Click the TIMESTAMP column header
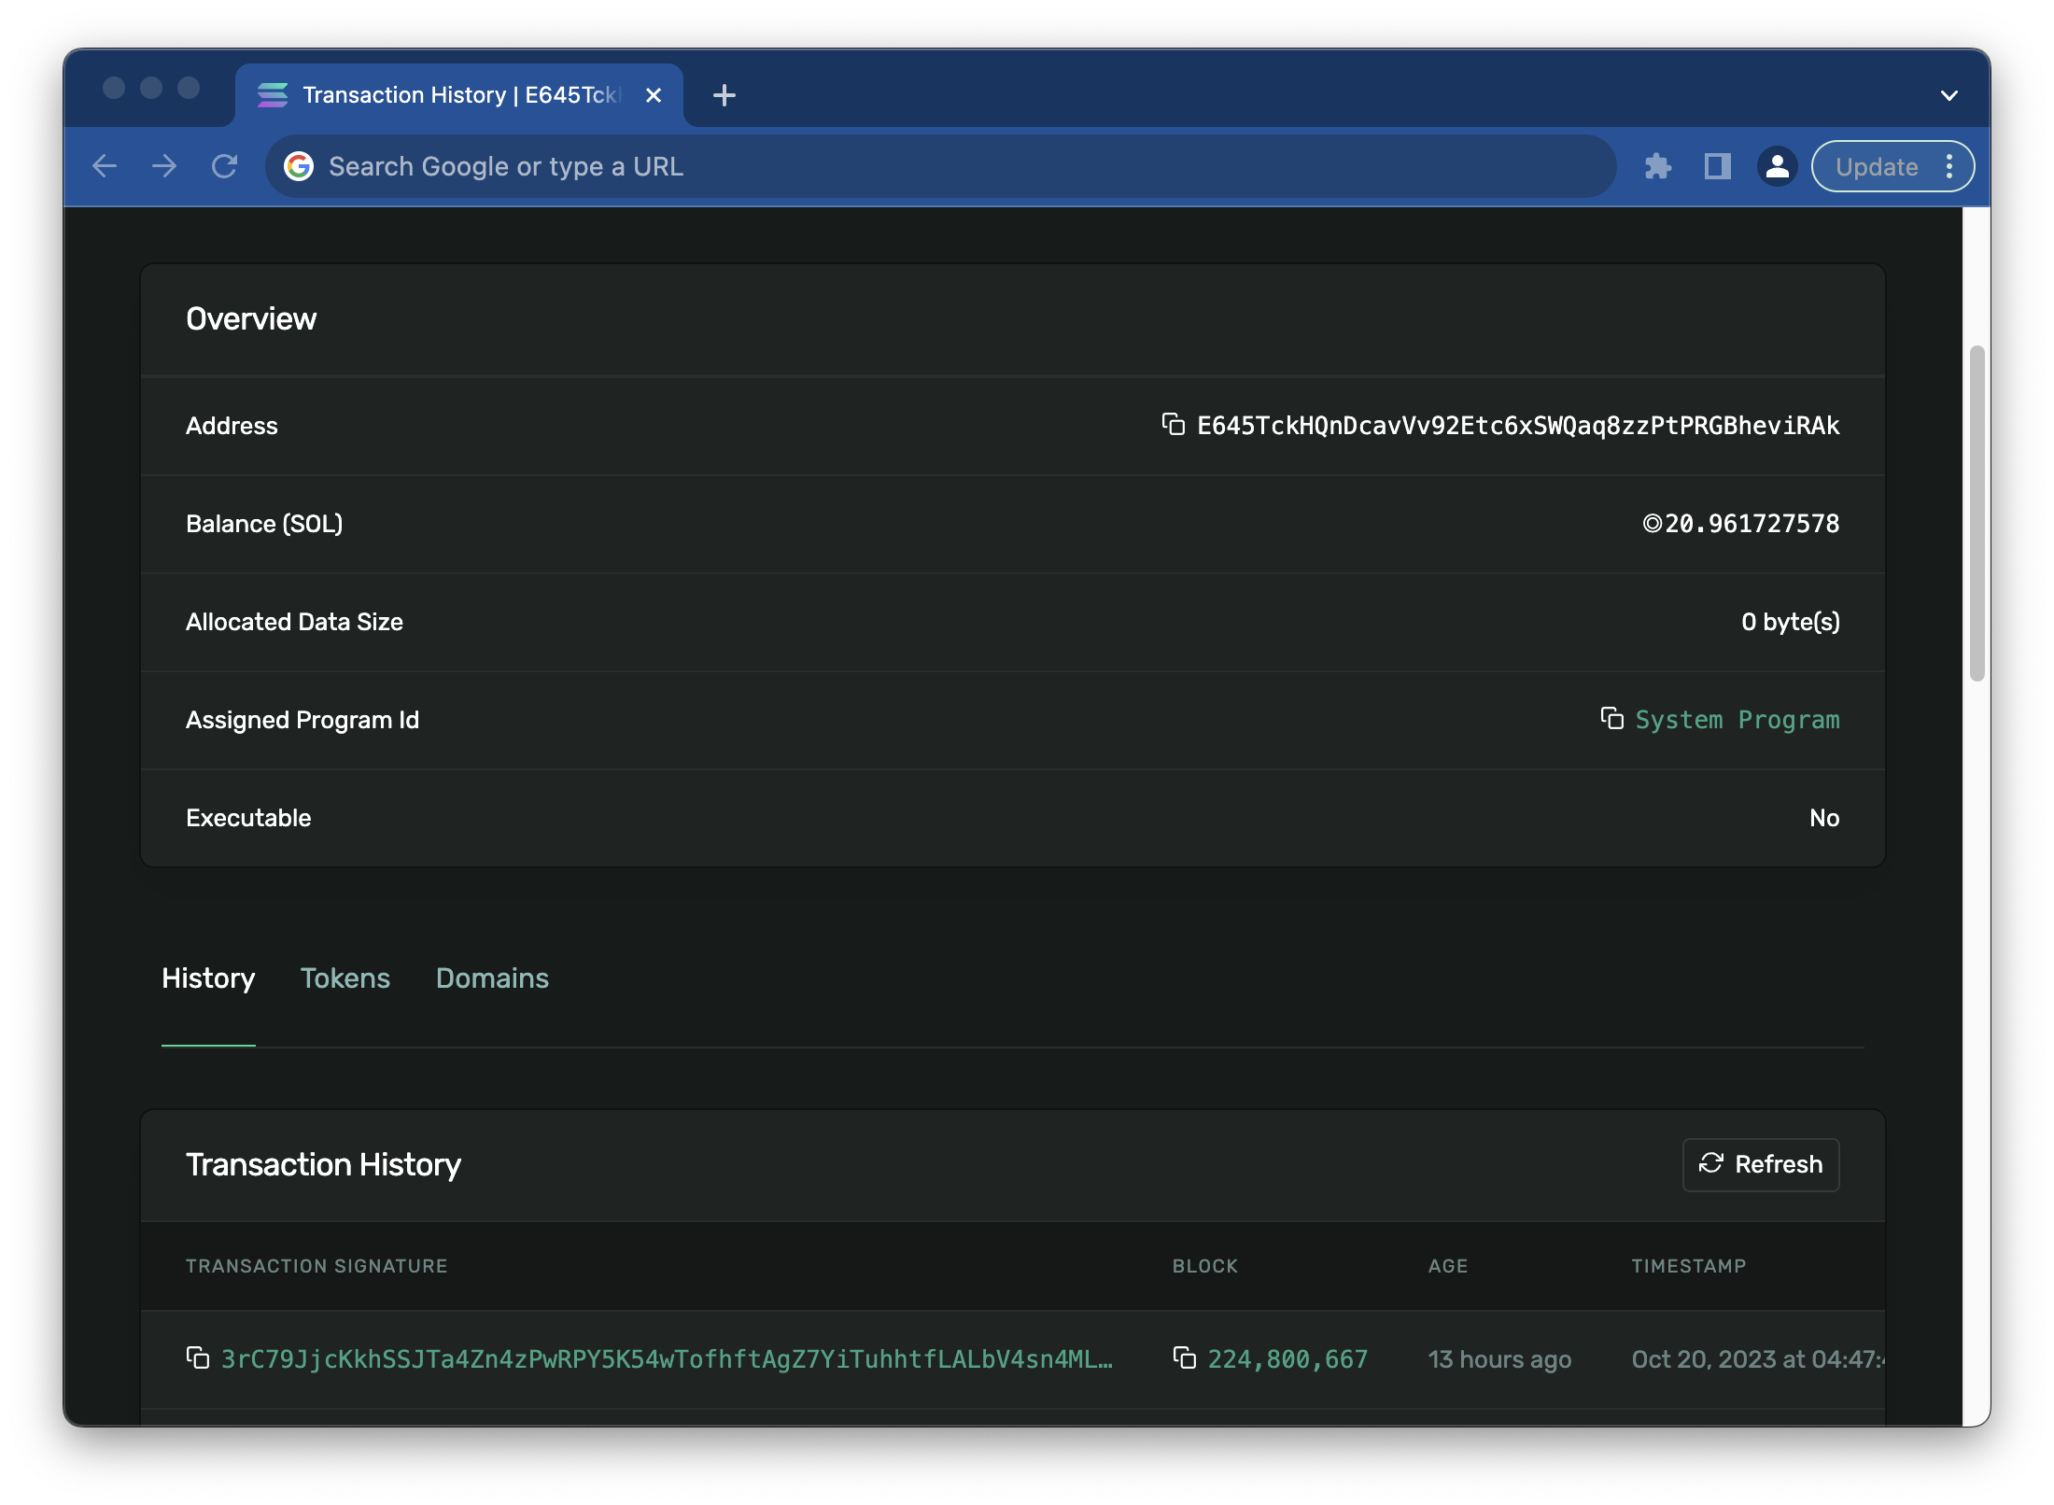2054x1505 pixels. (1689, 1266)
